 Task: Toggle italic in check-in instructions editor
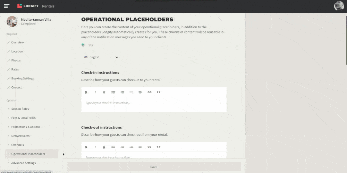tap(95, 92)
